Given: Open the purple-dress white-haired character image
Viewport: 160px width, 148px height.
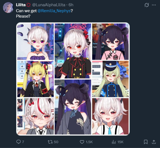Looking at the screenshot, I should [36, 42].
